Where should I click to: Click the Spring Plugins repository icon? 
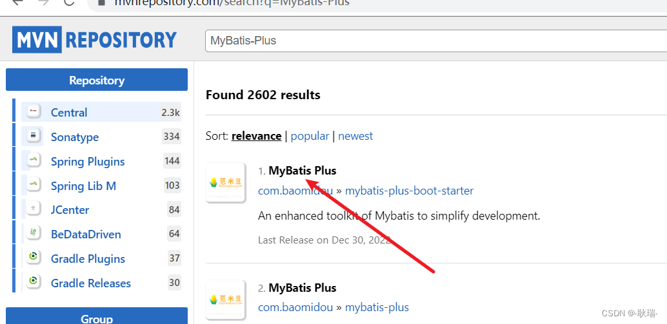click(33, 160)
